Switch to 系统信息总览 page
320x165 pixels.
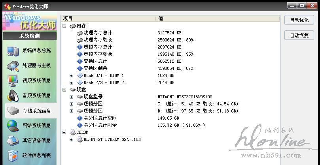tap(37, 51)
